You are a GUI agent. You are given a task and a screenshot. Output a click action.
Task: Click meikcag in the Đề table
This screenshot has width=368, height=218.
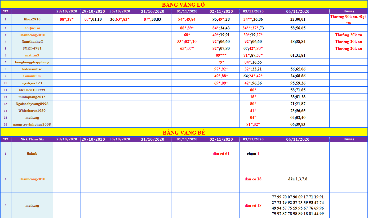(32, 206)
